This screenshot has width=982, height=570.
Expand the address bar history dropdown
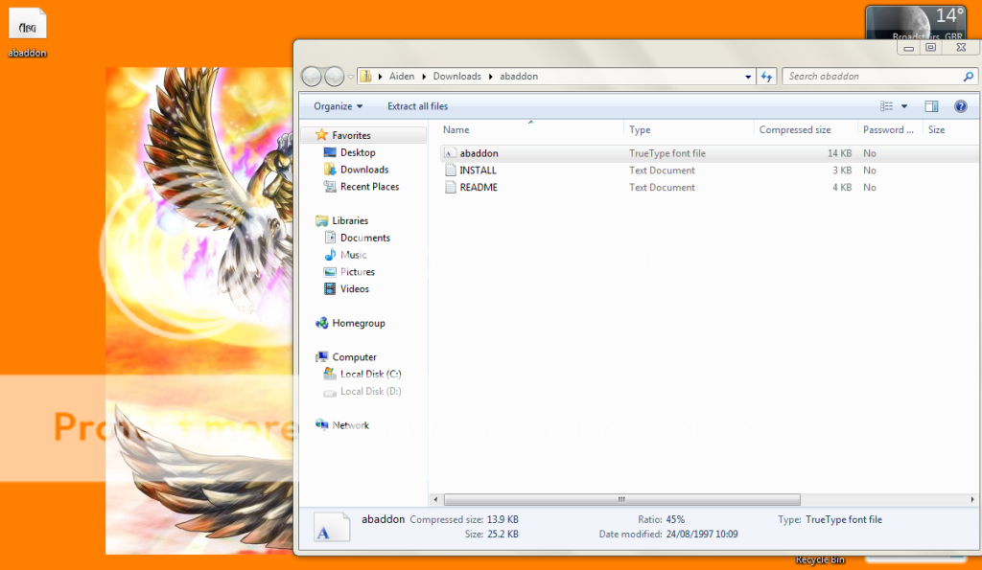coord(749,77)
